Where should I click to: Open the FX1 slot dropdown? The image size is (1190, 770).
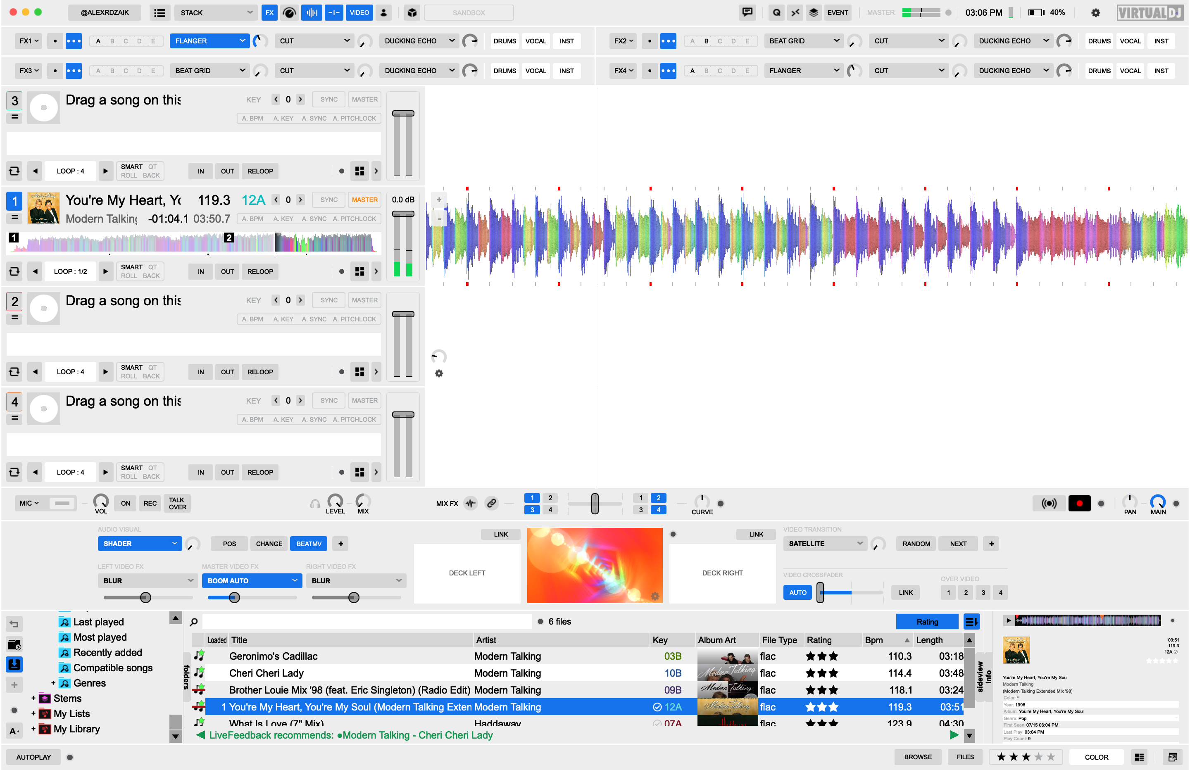29,41
